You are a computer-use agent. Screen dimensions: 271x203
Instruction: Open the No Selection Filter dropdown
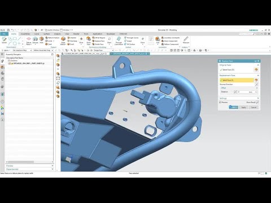22,50
